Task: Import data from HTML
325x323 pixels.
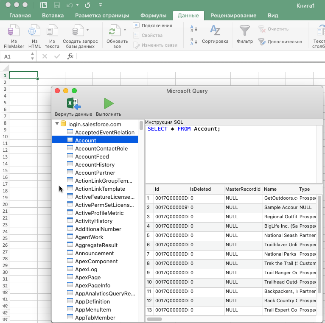Action: [34, 36]
